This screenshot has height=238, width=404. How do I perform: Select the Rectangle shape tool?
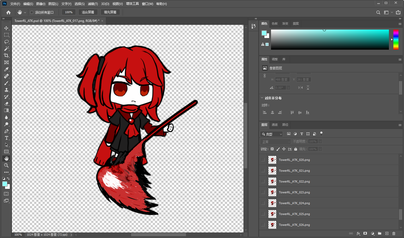[6, 152]
